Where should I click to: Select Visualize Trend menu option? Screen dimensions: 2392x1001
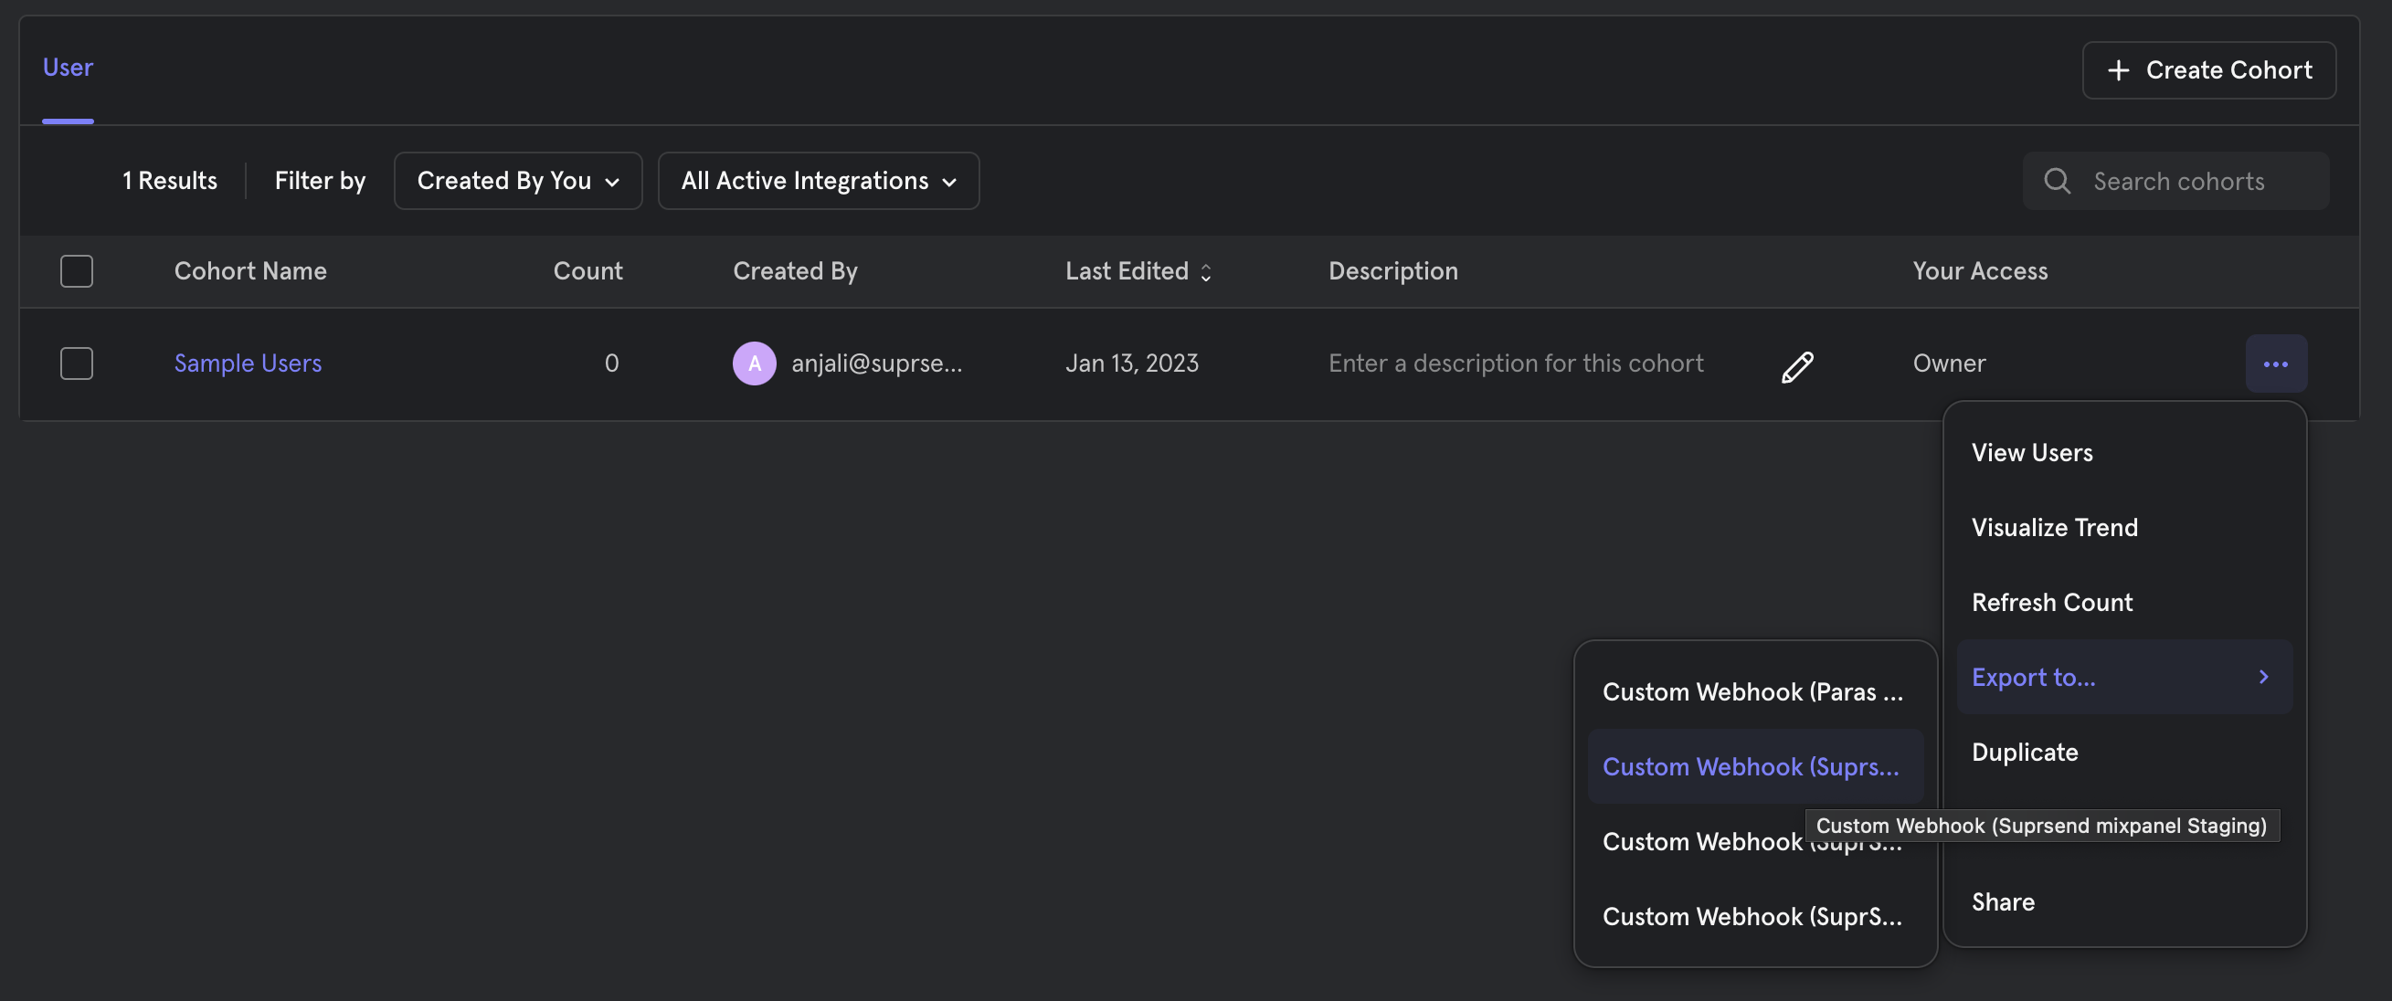(x=2054, y=527)
